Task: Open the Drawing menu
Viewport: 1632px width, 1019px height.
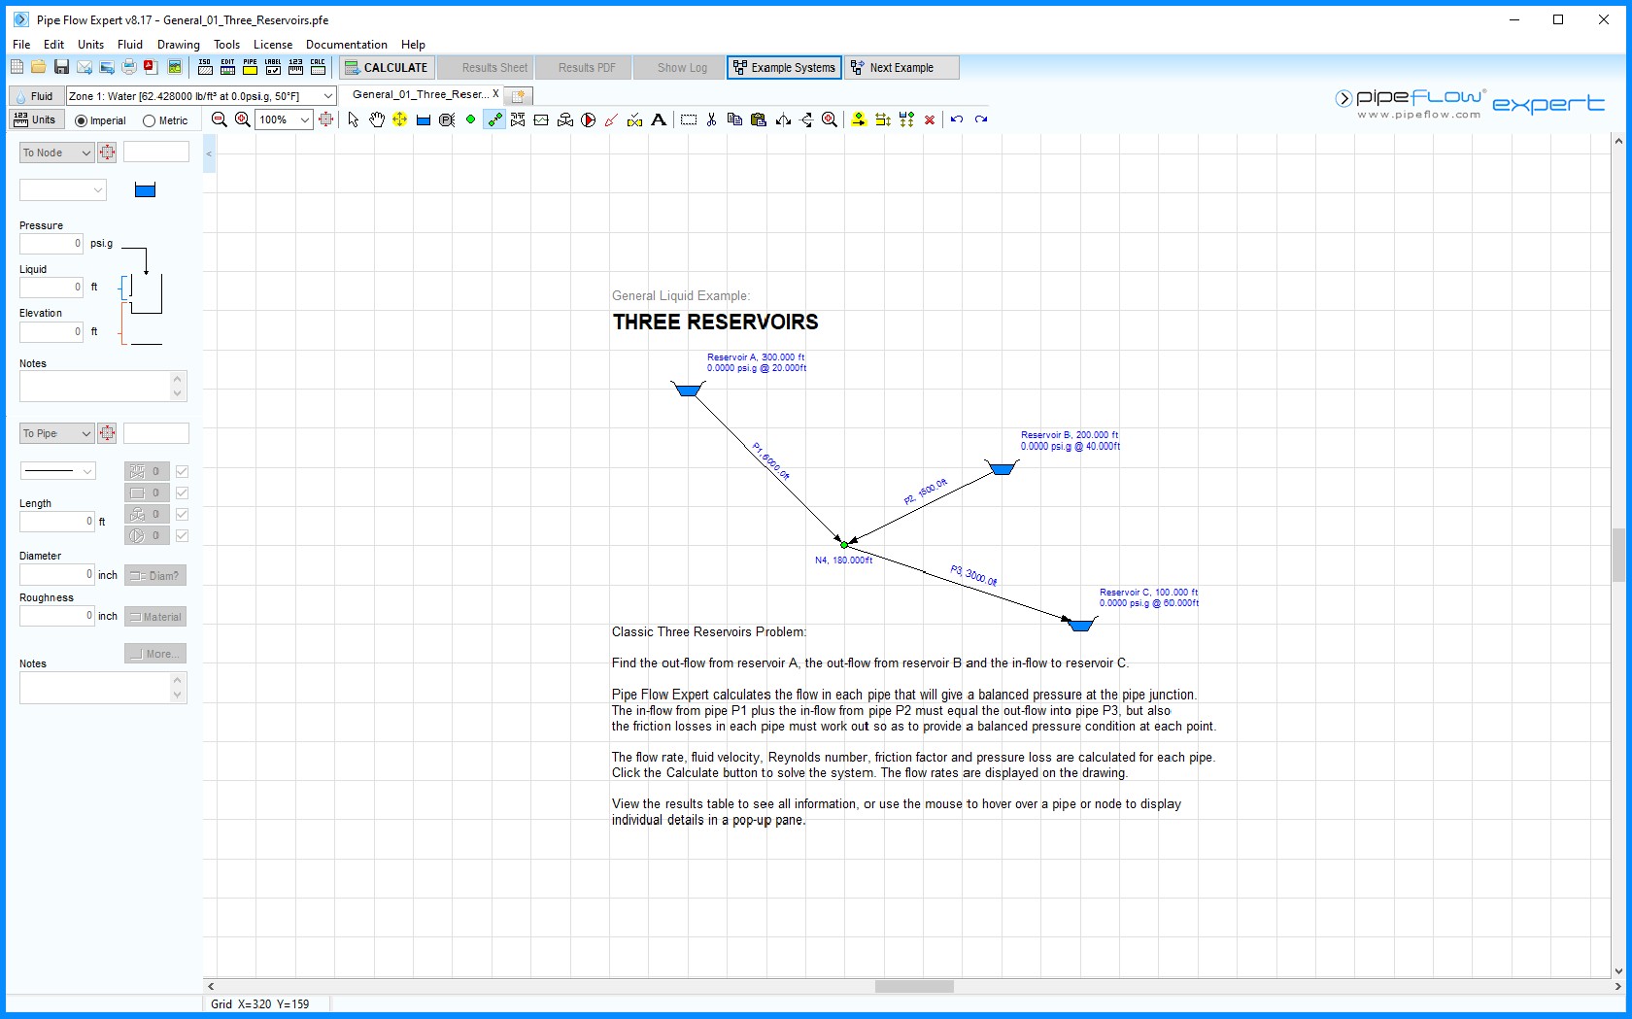Action: click(x=179, y=45)
